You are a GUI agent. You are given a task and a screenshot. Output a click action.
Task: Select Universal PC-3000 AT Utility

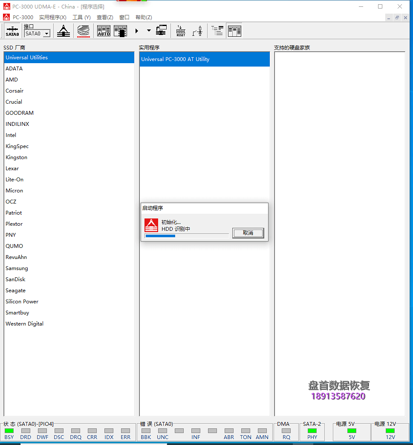205,59
